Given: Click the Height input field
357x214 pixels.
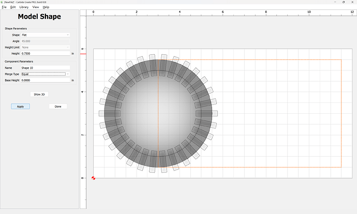Looking at the screenshot, I should [46, 53].
